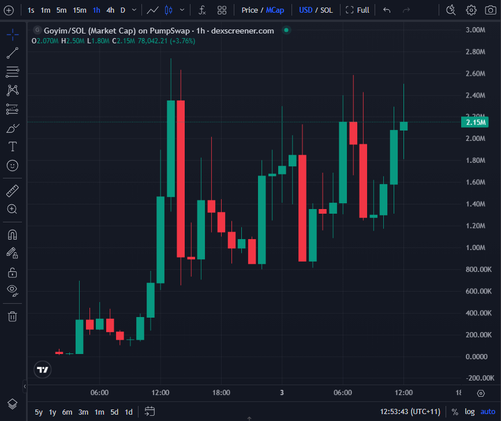Set quote currency to USD
This screenshot has width=501, height=421.
pyautogui.click(x=305, y=10)
